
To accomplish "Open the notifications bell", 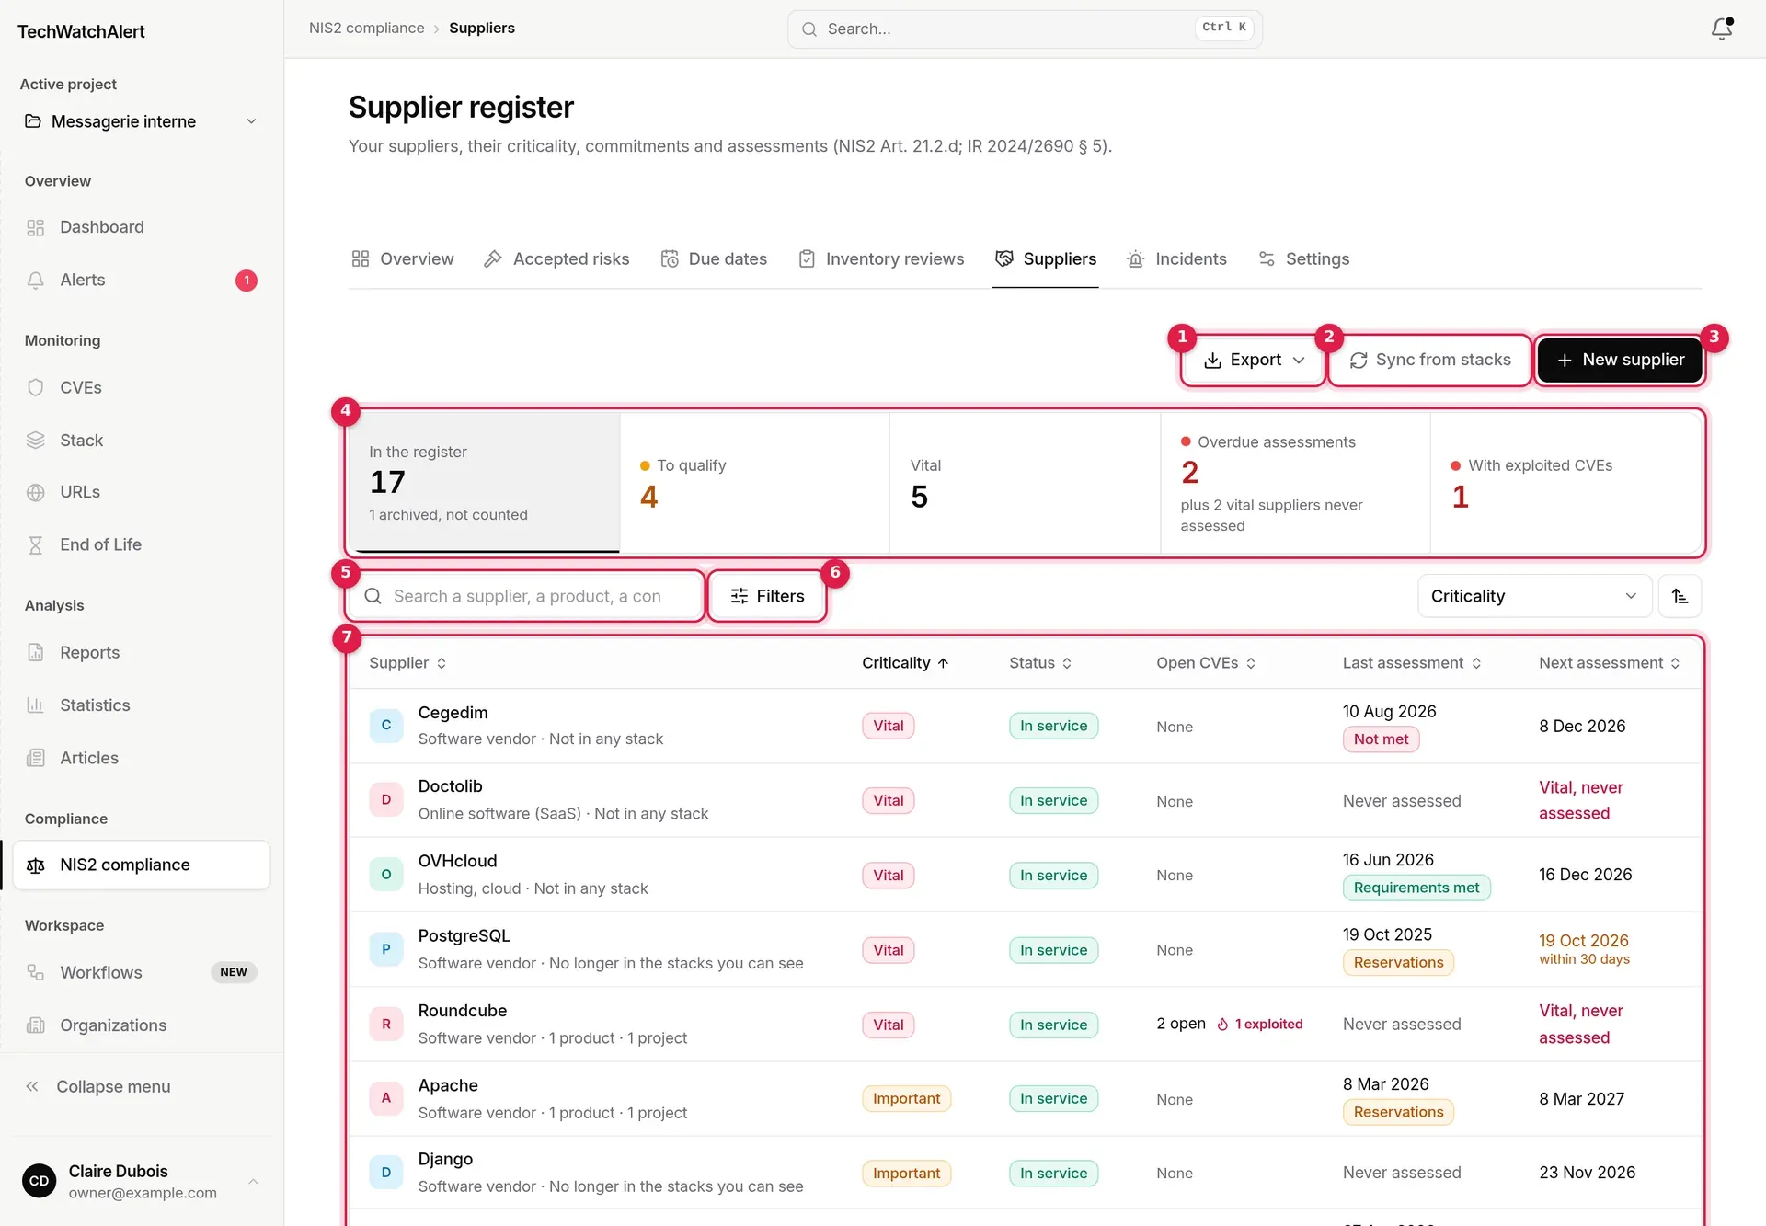I will (x=1722, y=29).
